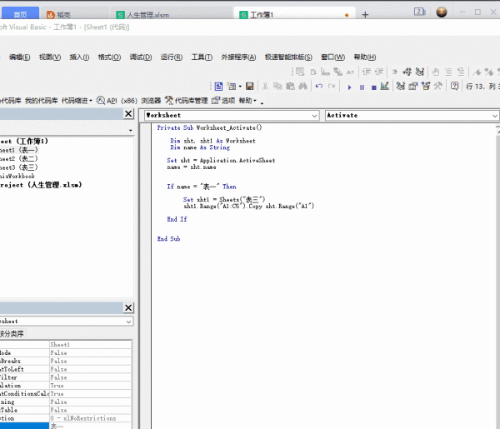Click the help question mark icon
500x429 pixels.
[454, 86]
